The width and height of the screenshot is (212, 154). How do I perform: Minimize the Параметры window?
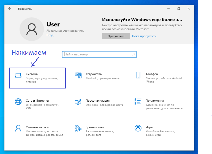(168, 9)
